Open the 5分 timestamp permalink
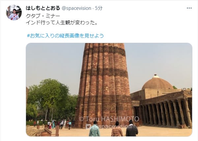 tap(99, 8)
